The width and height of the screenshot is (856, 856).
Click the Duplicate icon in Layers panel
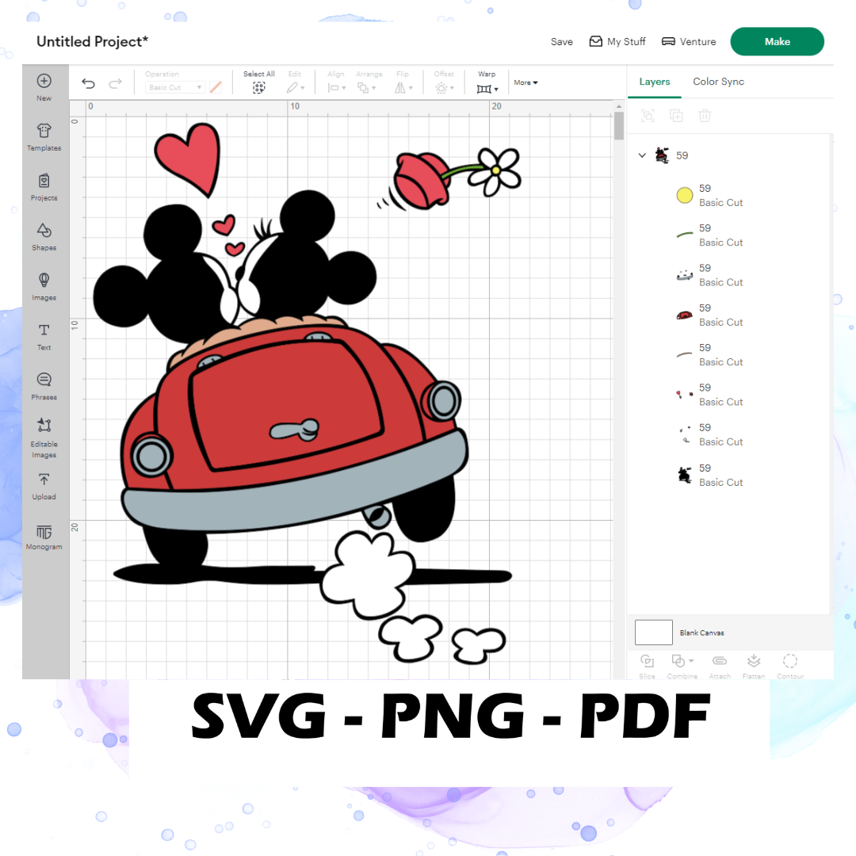point(676,116)
